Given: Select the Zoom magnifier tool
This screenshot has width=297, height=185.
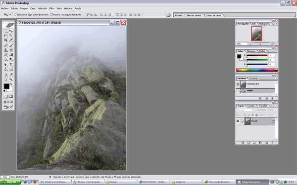Looking at the screenshot, I should pyautogui.click(x=11, y=79).
